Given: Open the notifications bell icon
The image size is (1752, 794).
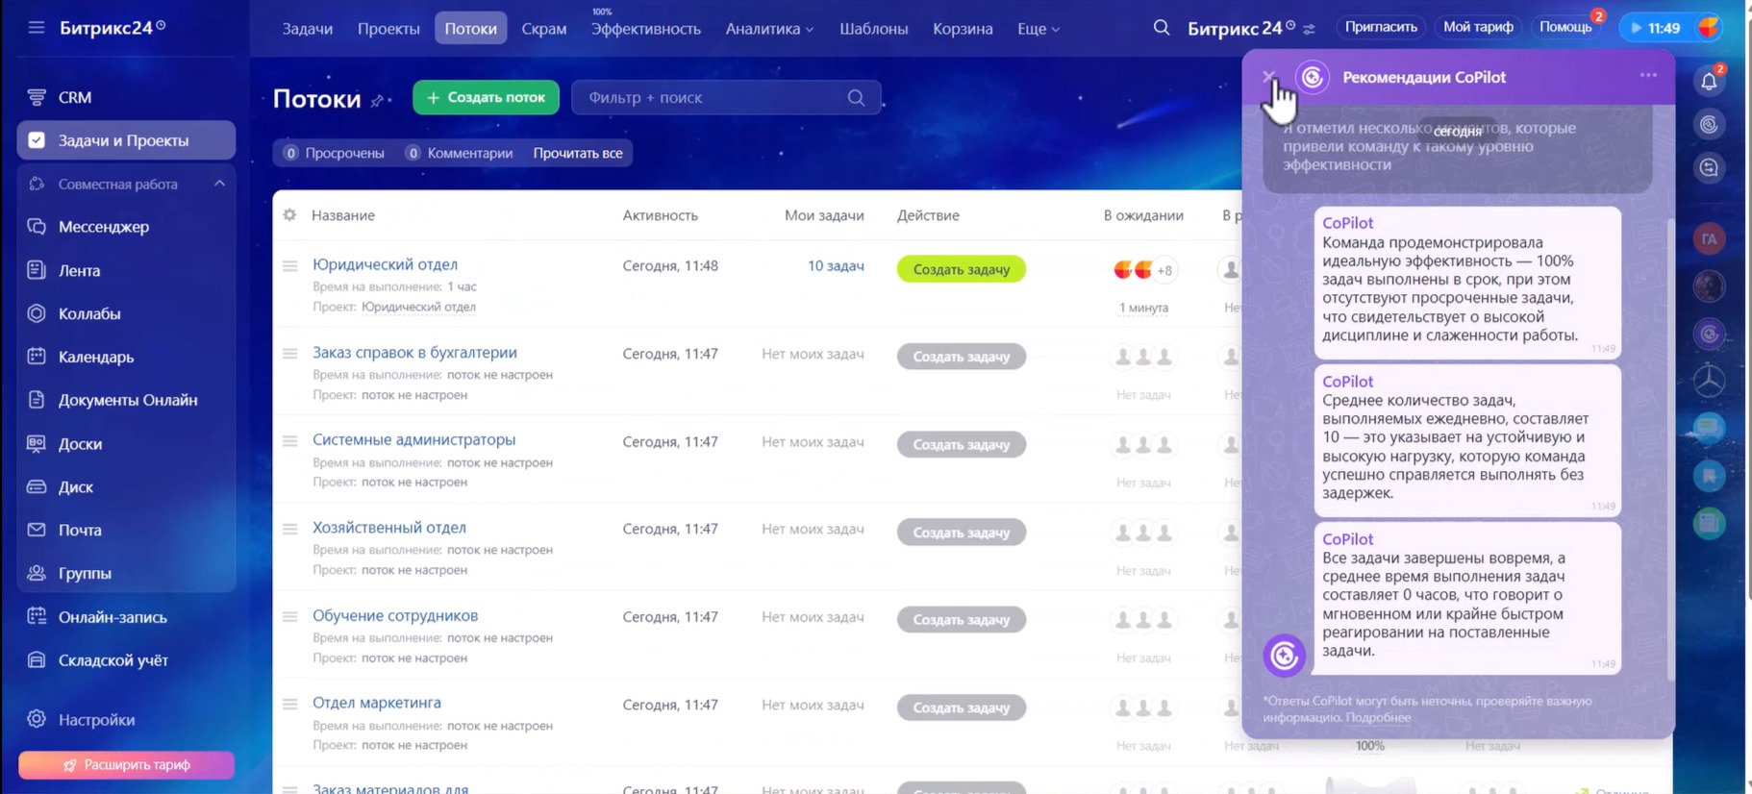Looking at the screenshot, I should (x=1709, y=81).
